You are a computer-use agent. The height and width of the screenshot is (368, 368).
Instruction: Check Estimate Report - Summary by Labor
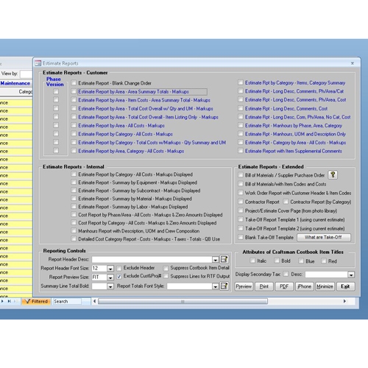tap(74, 206)
